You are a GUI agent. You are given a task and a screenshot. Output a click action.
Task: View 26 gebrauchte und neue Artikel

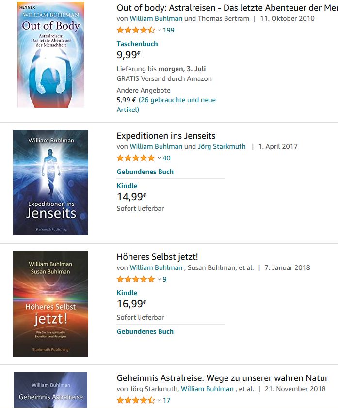pos(177,100)
